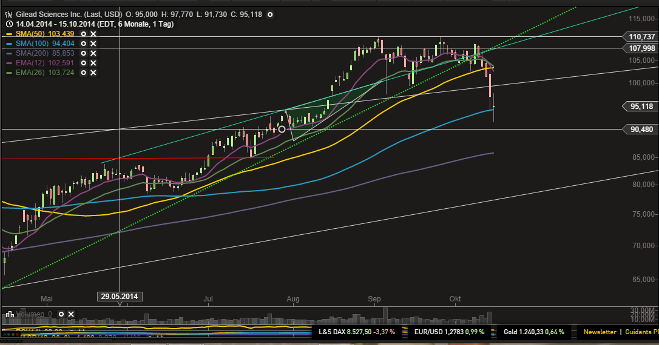Remove the SMA(50) indicator with its X
This screenshot has width=659, height=345.
click(x=93, y=34)
